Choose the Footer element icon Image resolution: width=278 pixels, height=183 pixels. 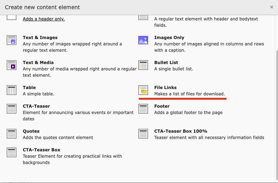(143, 109)
